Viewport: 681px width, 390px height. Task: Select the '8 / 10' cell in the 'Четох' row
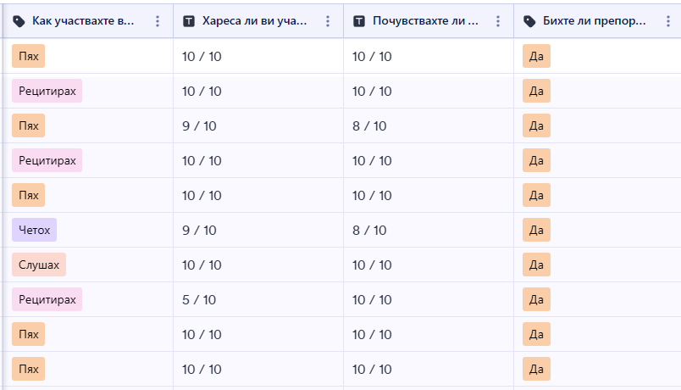pos(429,230)
